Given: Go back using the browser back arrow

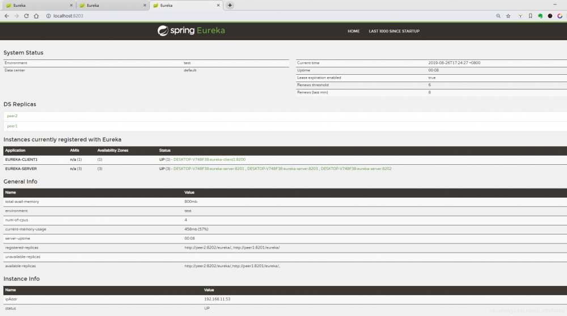Looking at the screenshot, I should pyautogui.click(x=6, y=16).
